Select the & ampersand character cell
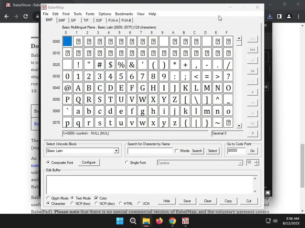305x228 pixels. (132, 64)
